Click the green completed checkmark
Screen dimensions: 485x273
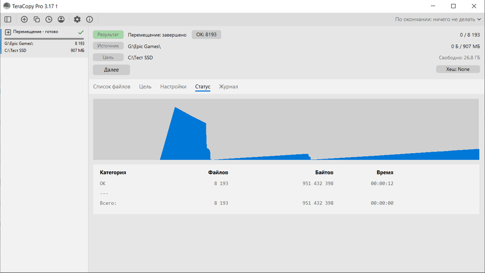tap(81, 32)
